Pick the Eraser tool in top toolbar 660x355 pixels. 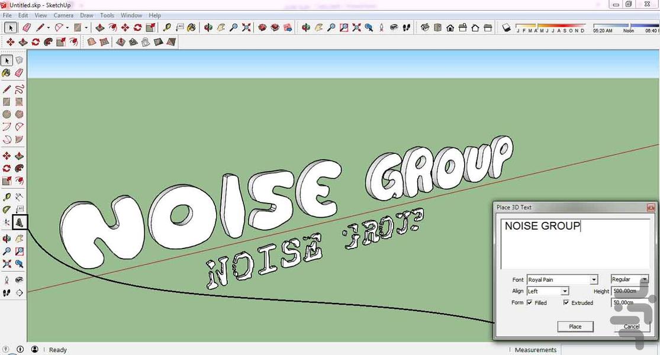tap(26, 27)
